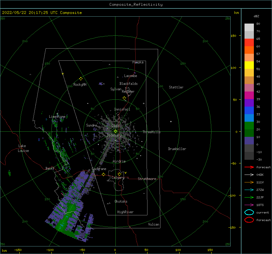272x254 pixels.
Task: Click the yellow diamond marker below Cochrane
Action: coord(104,174)
